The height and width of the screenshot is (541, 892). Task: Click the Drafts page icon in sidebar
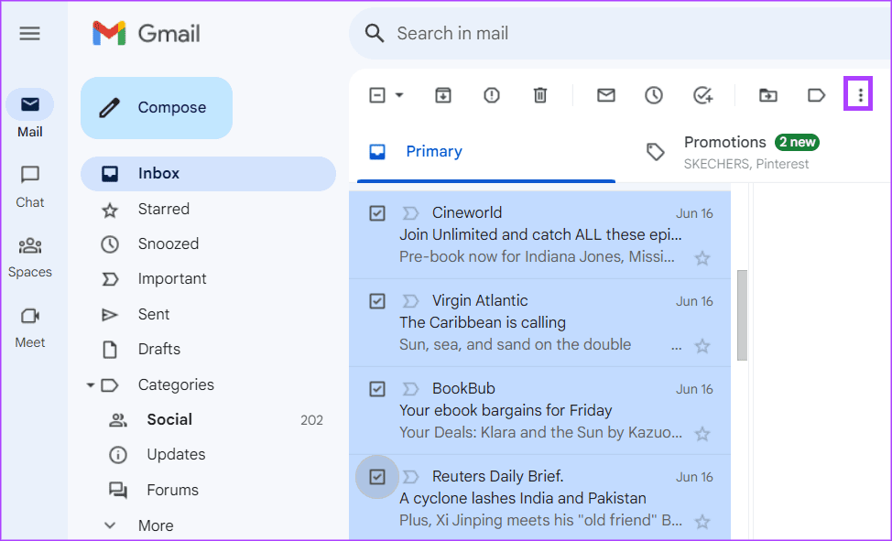tap(110, 350)
